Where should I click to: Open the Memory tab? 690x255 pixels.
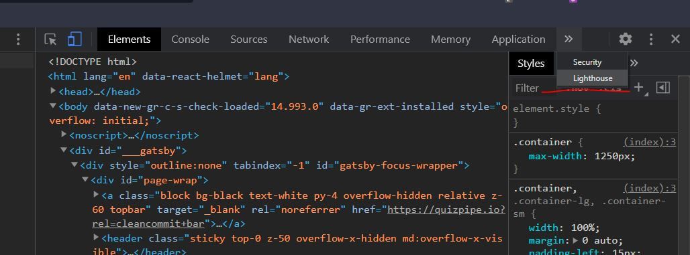(x=450, y=39)
